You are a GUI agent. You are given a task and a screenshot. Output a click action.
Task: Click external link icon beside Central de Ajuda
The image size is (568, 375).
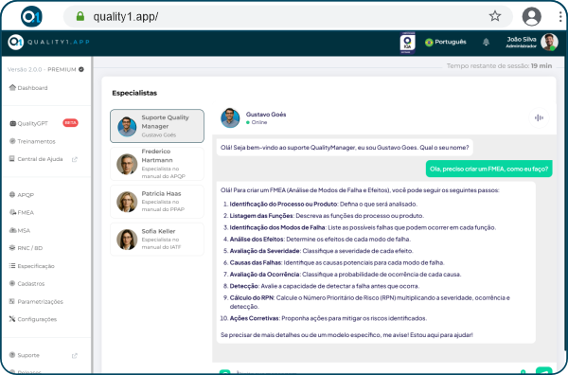[x=75, y=159]
